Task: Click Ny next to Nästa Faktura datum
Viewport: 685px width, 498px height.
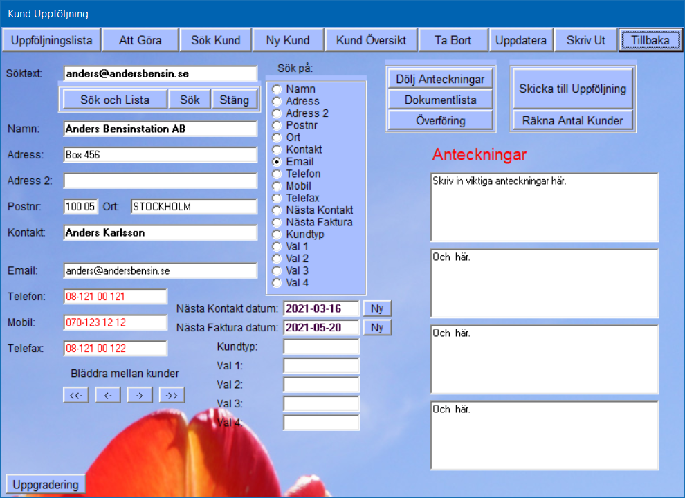Action: click(x=376, y=327)
